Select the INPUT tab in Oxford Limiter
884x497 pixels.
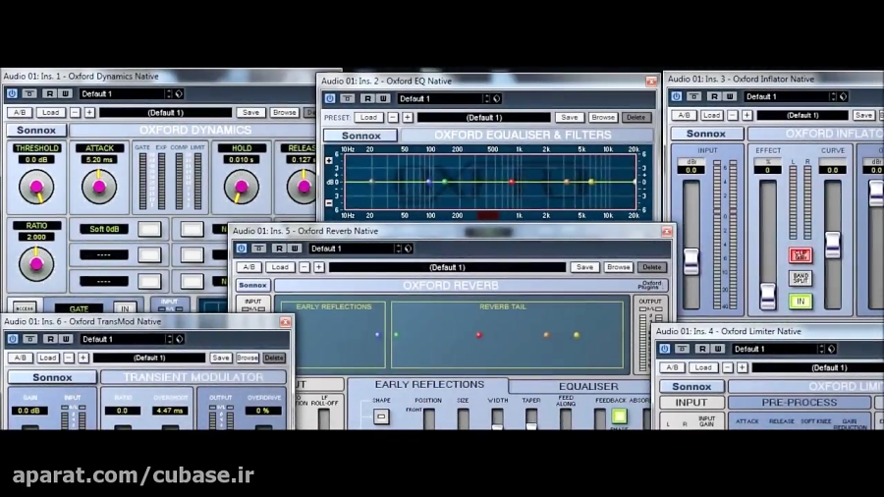pyautogui.click(x=691, y=403)
